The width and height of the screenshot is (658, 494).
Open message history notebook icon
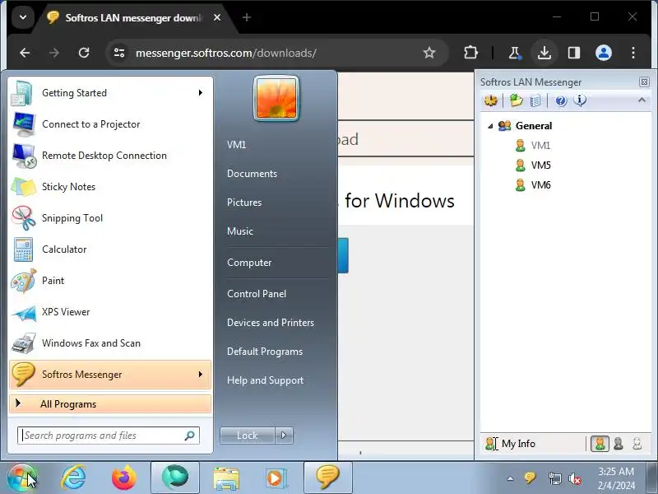[x=535, y=100]
